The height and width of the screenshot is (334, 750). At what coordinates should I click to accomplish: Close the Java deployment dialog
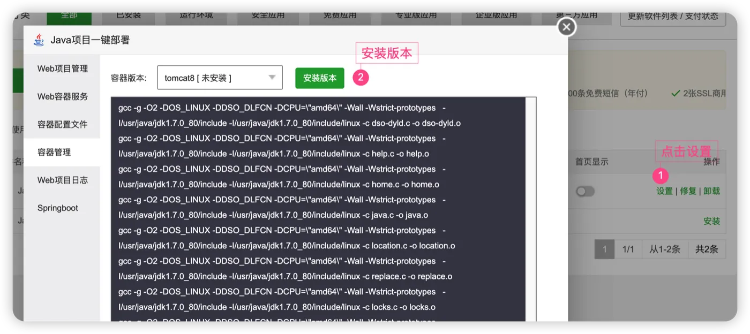tap(567, 27)
